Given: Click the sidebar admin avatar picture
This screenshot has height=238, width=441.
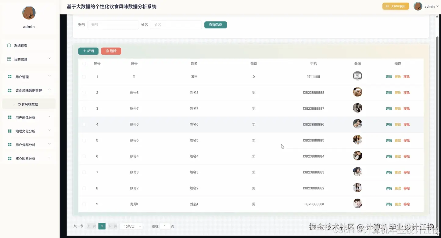Looking at the screenshot, I should [x=29, y=13].
